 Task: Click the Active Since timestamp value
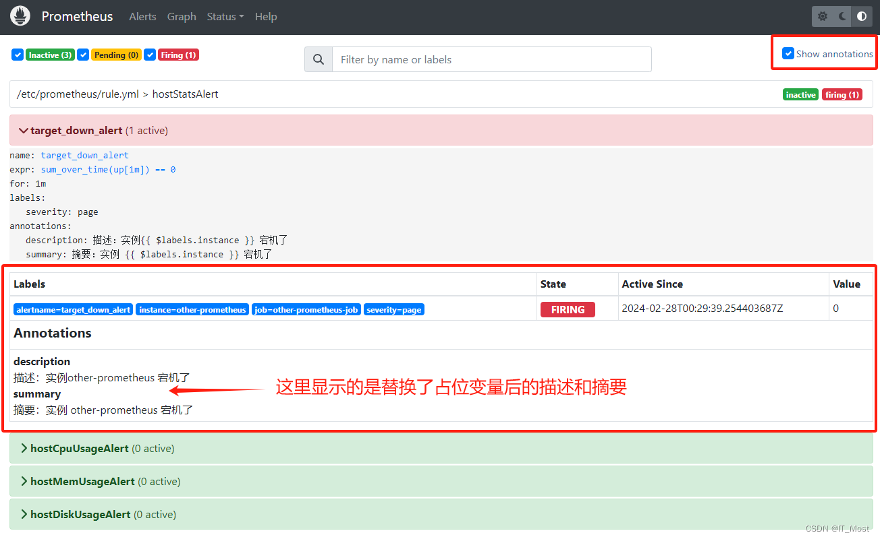[703, 309]
